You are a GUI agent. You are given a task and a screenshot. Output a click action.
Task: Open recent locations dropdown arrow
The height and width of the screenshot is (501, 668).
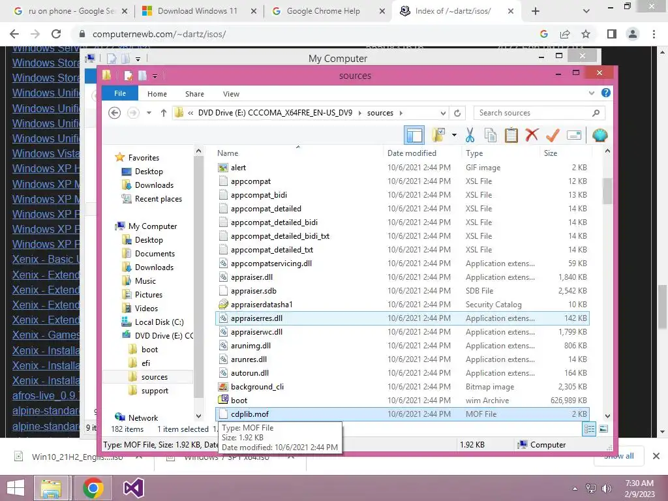[149, 113]
